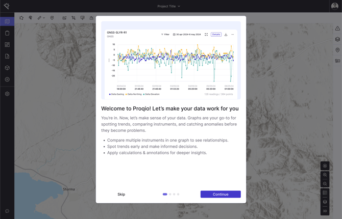
Task: Click Details button in graph preview
Action: click(x=216, y=35)
